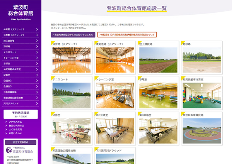This screenshot has width=232, height=164.
Task: Open the 卓球室 photo card
Action: coord(158,93)
